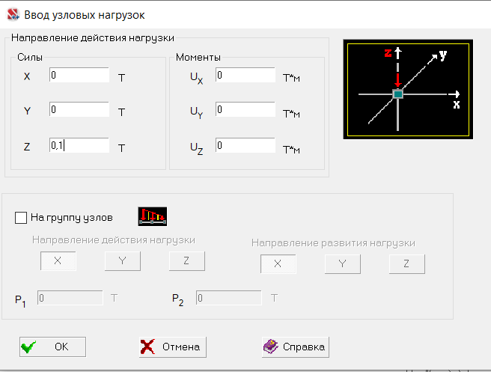Image resolution: width=491 pixels, height=372 pixels.
Task: Click the XYZ axes load direction preview
Action: coord(408,89)
